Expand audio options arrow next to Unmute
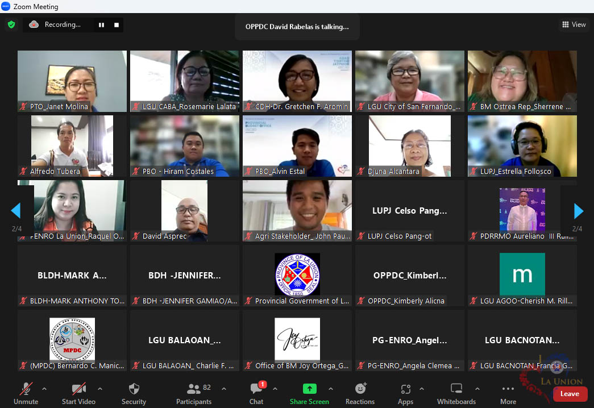The height and width of the screenshot is (408, 594). coord(44,389)
